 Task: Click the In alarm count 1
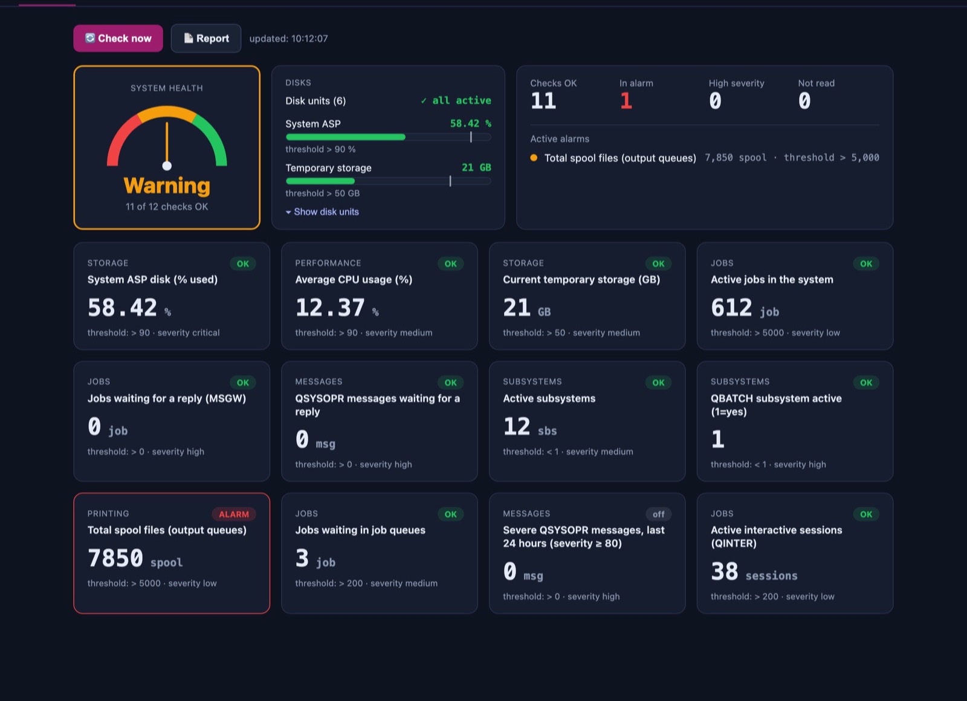tap(626, 101)
